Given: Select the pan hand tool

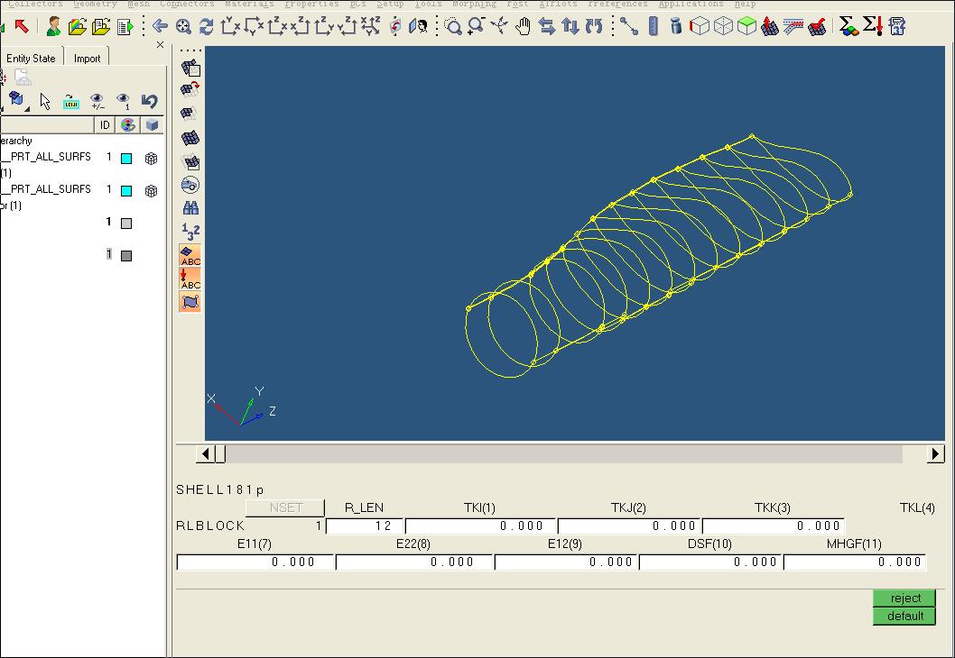Looking at the screenshot, I should point(524,26).
